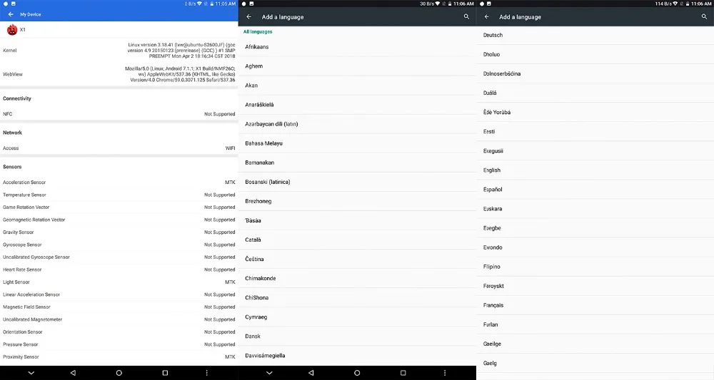Tap Recents square in left panel navigation bar

coord(165,373)
